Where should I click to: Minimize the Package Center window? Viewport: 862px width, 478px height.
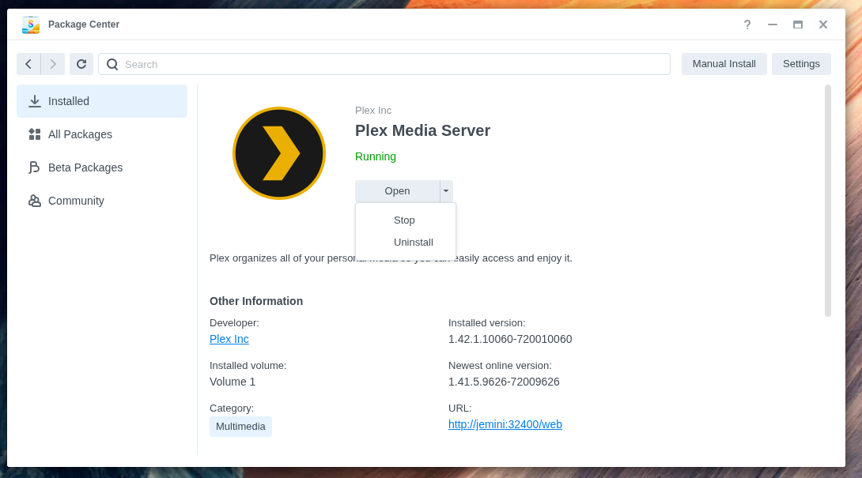[x=773, y=24]
